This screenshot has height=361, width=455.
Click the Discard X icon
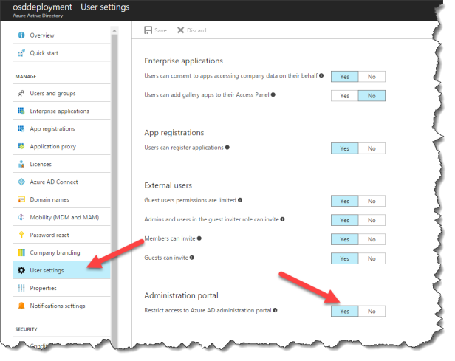coord(180,30)
